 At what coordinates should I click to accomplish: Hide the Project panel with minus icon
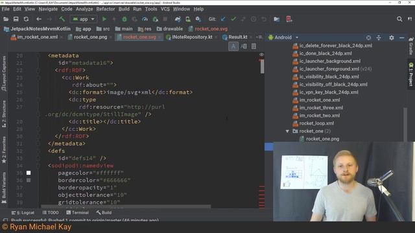pyautogui.click(x=401, y=38)
